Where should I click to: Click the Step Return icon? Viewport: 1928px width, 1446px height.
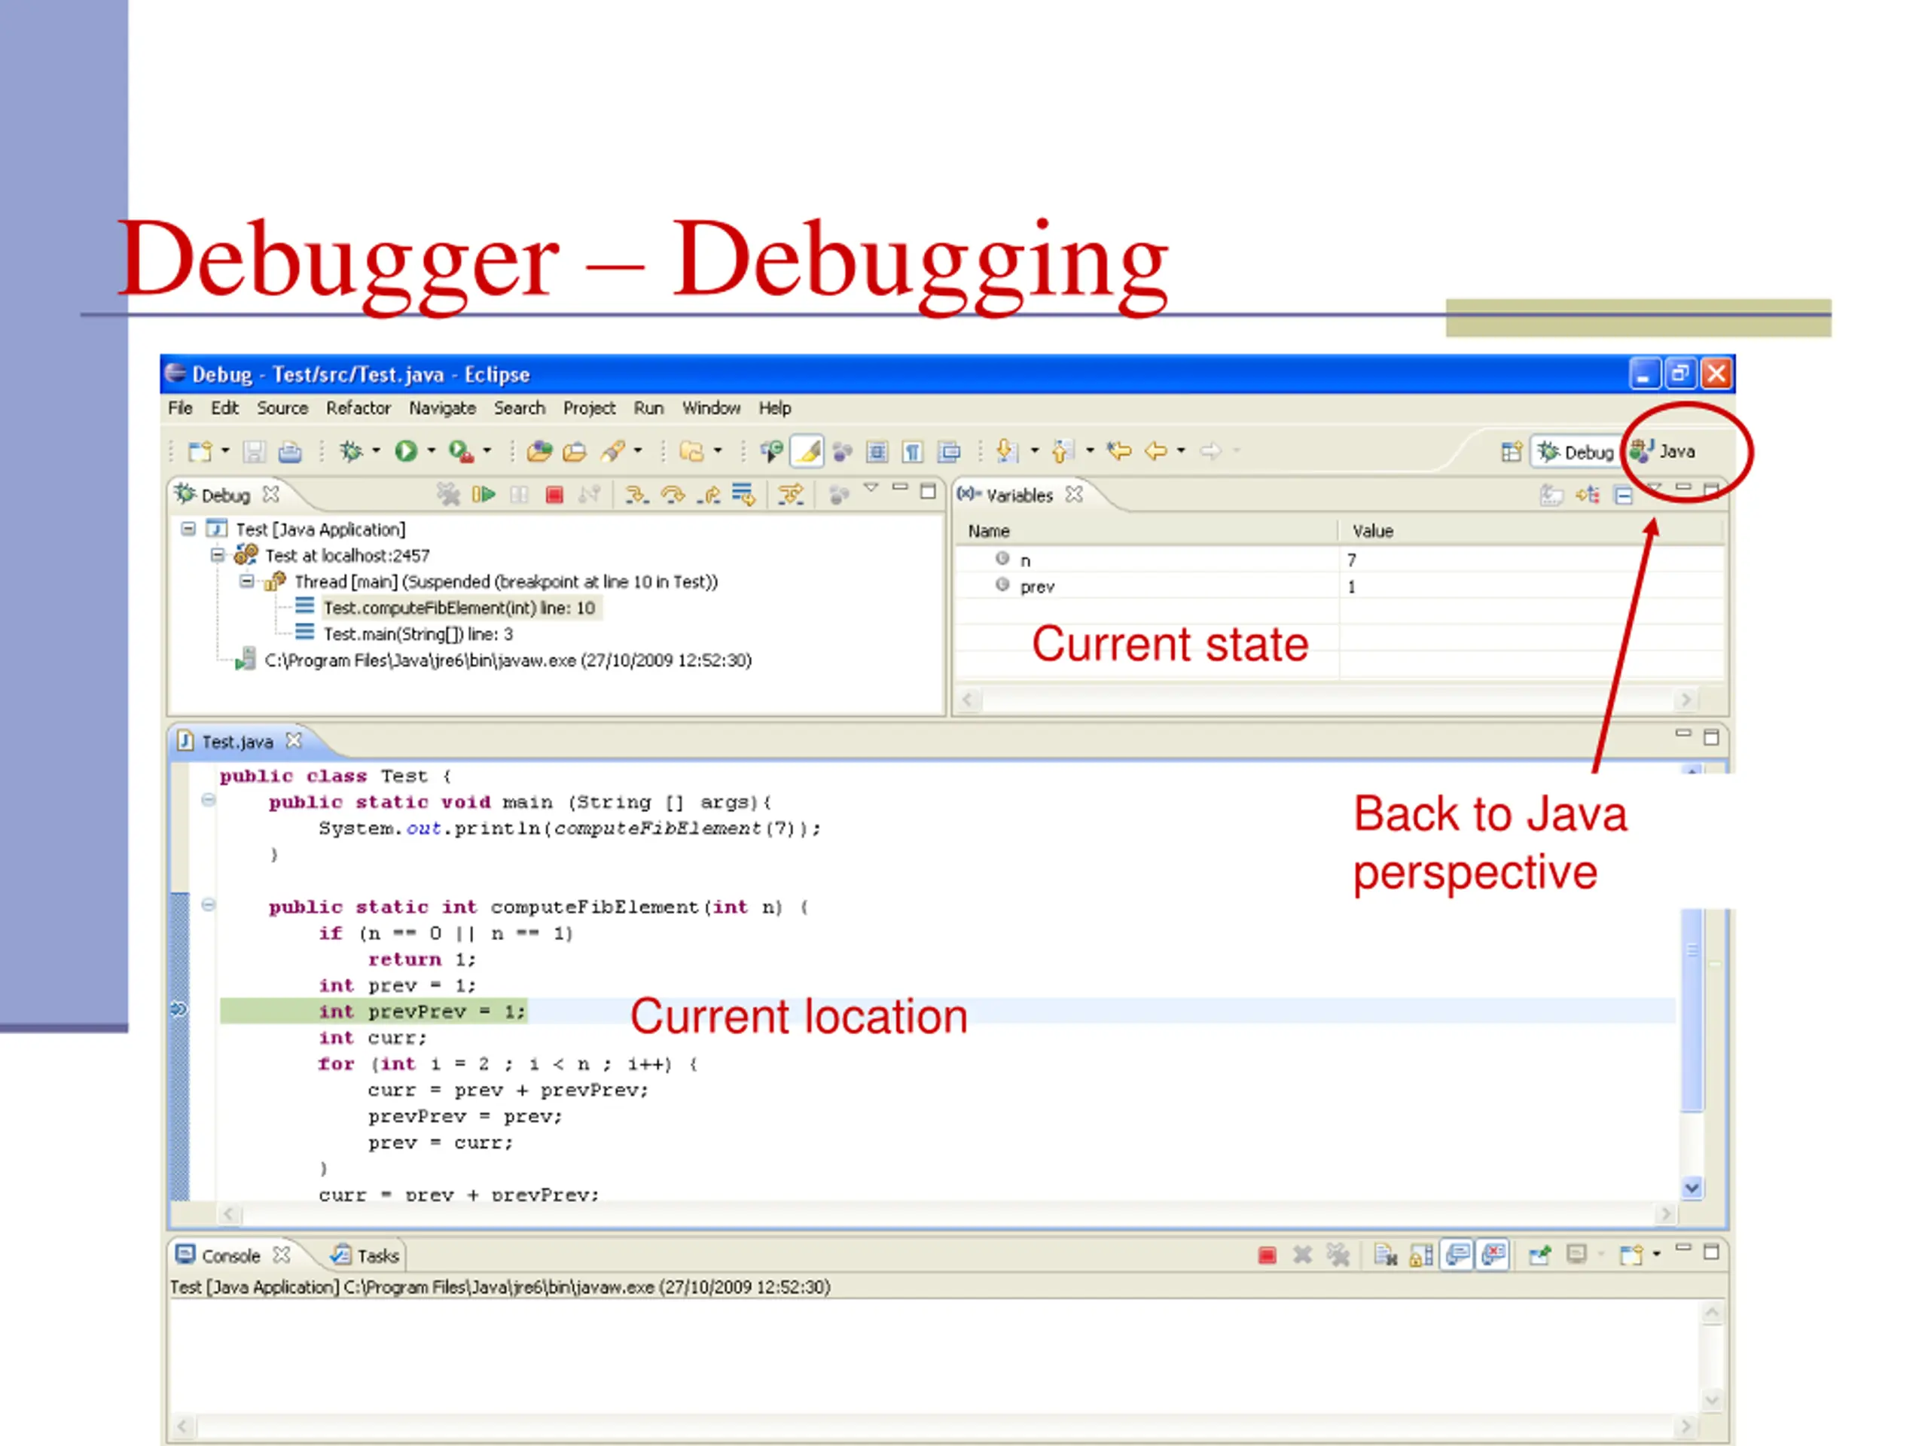coord(709,495)
